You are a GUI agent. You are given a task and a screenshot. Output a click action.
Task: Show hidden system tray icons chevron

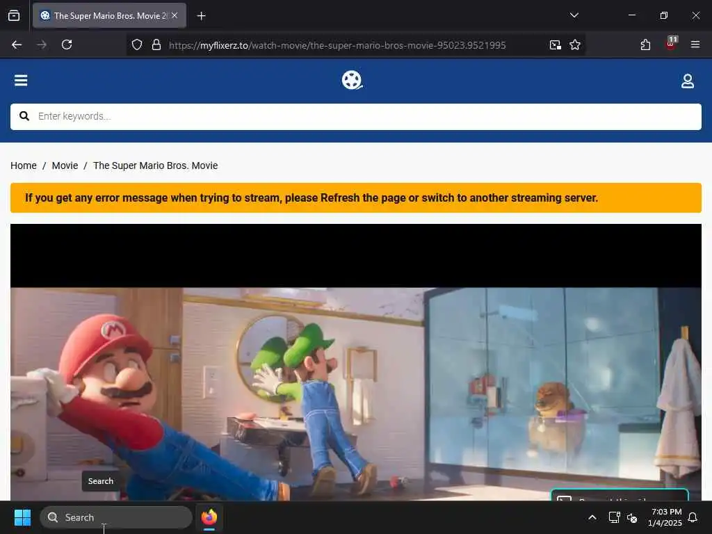pos(592,517)
